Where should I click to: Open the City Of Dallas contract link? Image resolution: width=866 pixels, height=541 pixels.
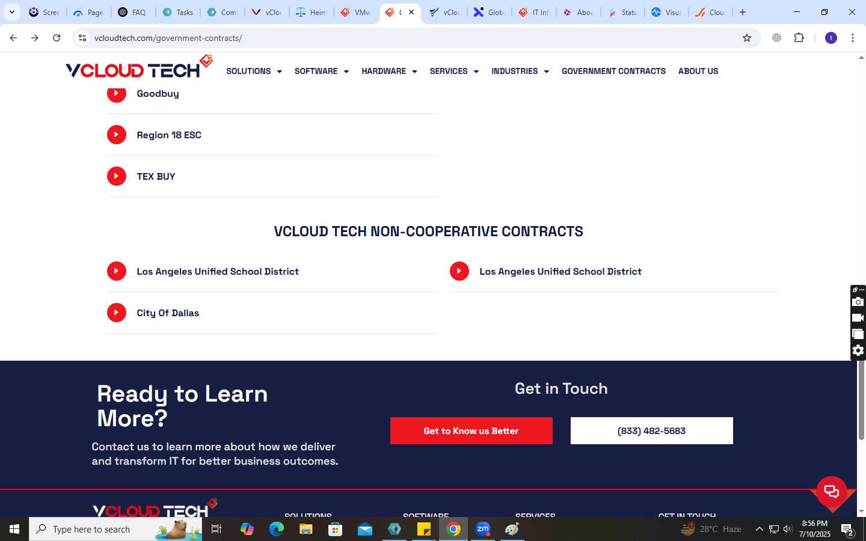[168, 313]
